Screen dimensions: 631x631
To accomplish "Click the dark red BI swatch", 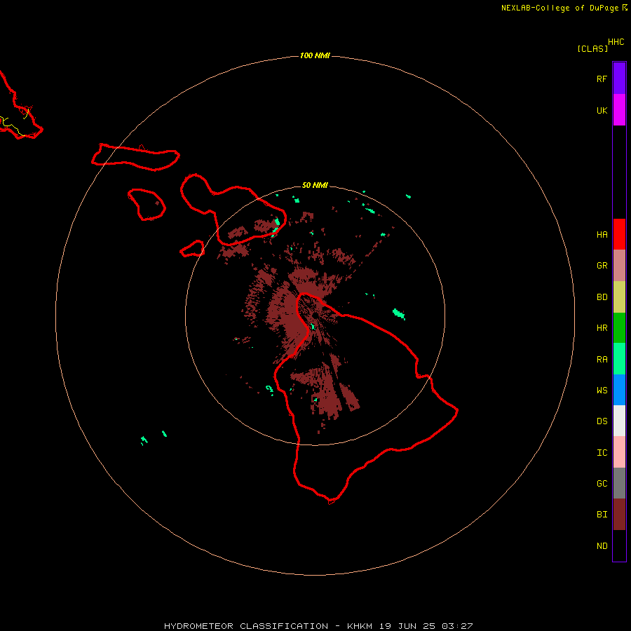I will coord(619,515).
